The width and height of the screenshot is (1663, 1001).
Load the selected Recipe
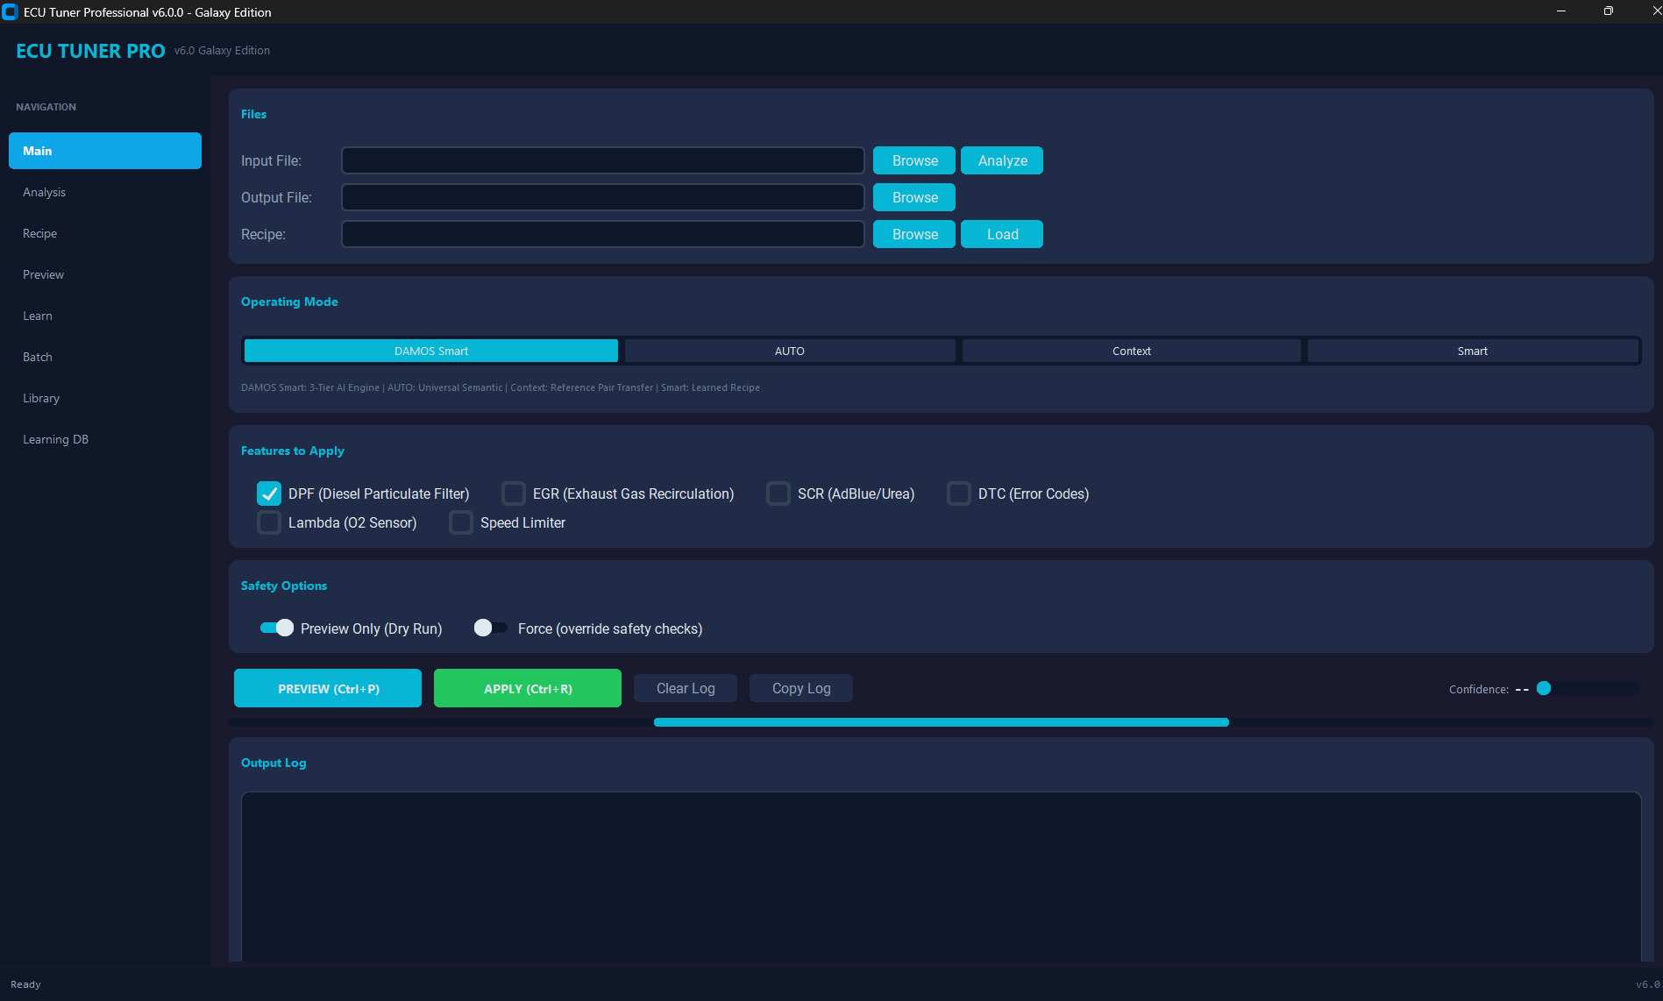tap(1001, 234)
